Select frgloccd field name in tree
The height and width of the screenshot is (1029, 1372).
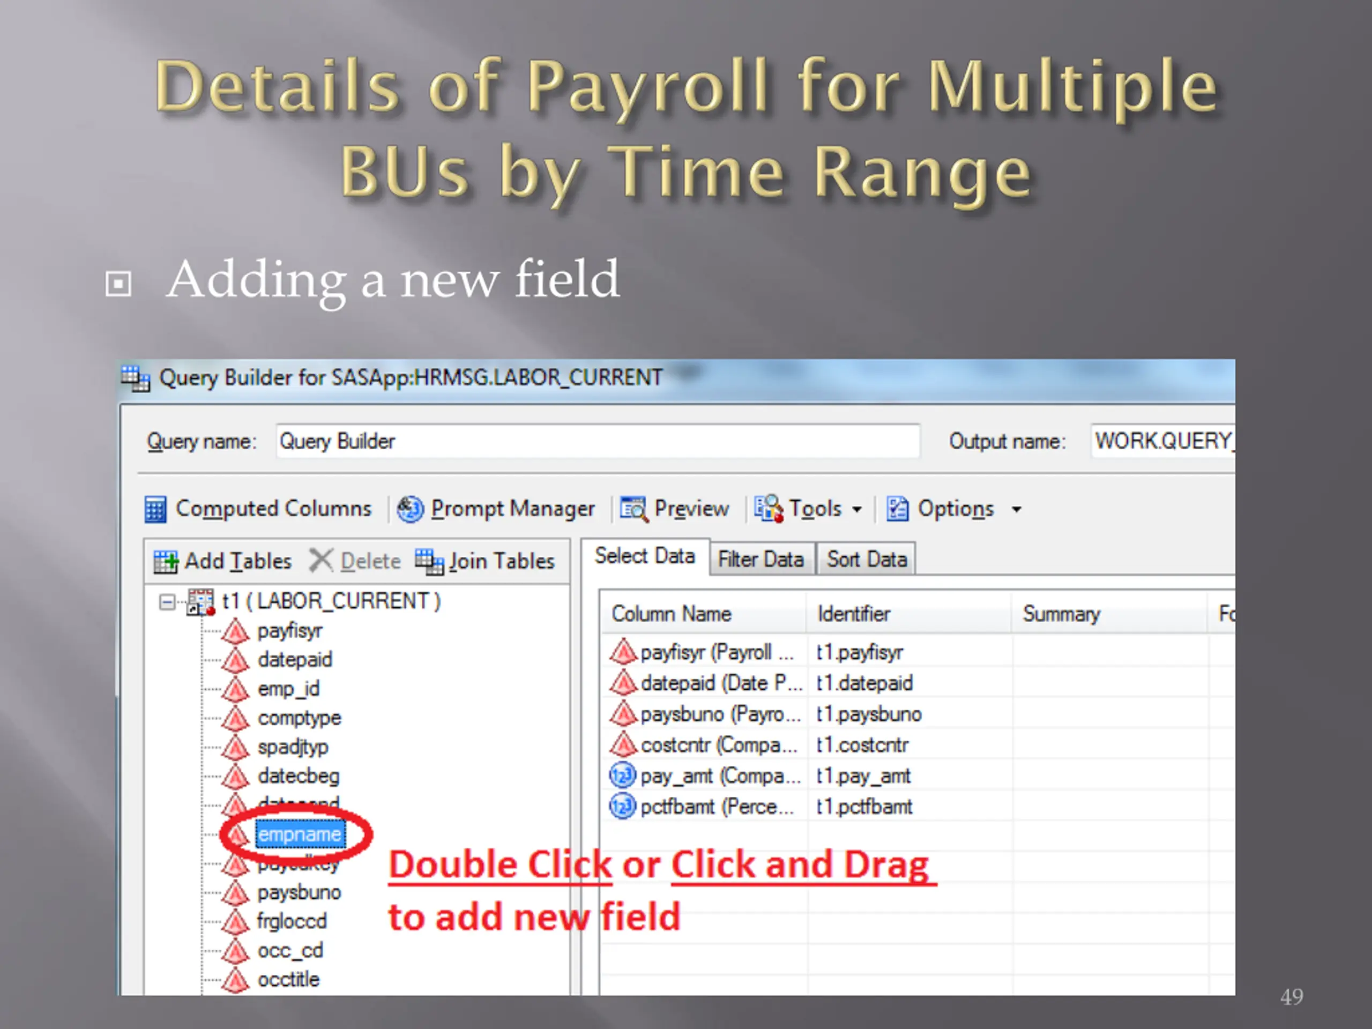coord(292,922)
